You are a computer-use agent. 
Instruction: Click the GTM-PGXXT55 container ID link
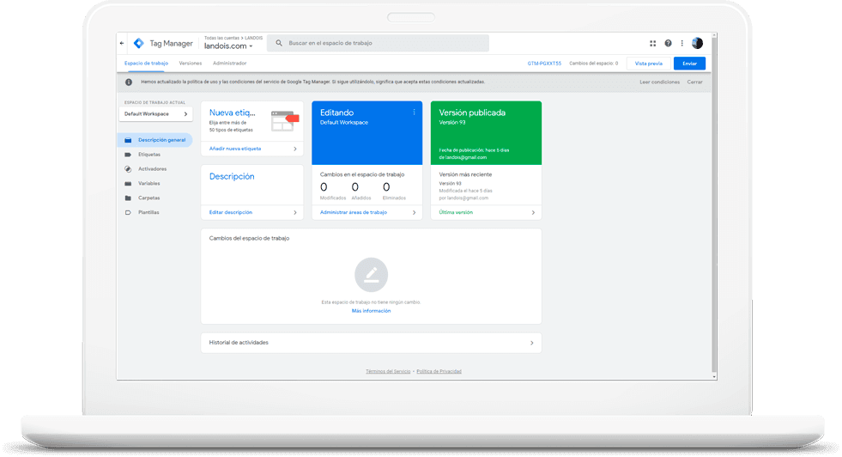tap(544, 64)
